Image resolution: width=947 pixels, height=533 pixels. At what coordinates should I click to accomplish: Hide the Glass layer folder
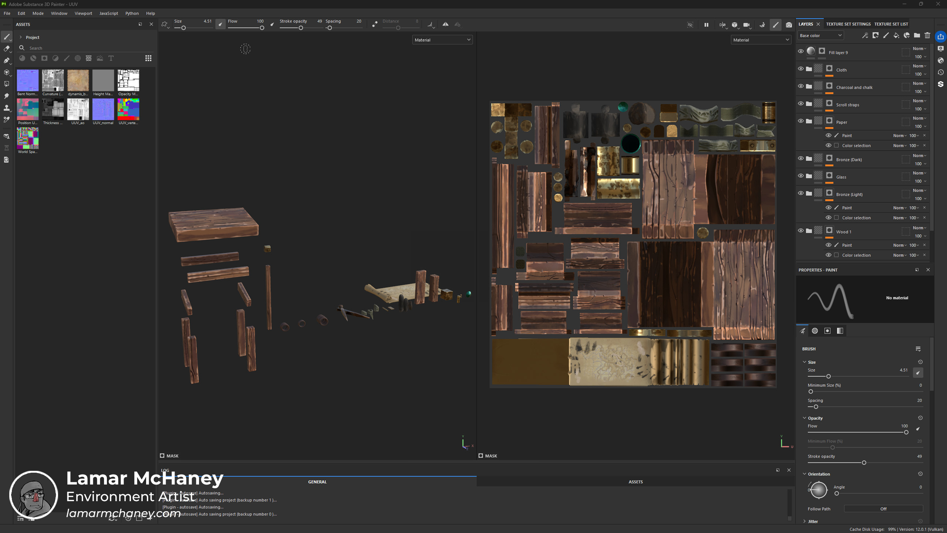pyautogui.click(x=801, y=176)
